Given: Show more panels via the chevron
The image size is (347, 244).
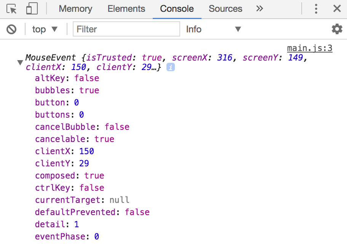Looking at the screenshot, I should coord(259,8).
